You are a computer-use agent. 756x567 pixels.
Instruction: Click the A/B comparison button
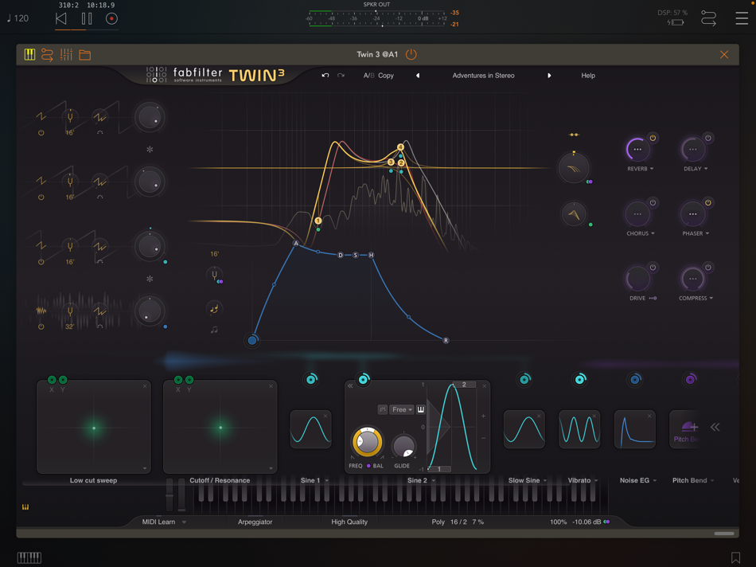pos(371,75)
